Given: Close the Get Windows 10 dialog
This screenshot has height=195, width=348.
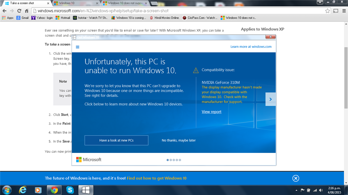Looking at the screenshot, I should click(271, 37).
